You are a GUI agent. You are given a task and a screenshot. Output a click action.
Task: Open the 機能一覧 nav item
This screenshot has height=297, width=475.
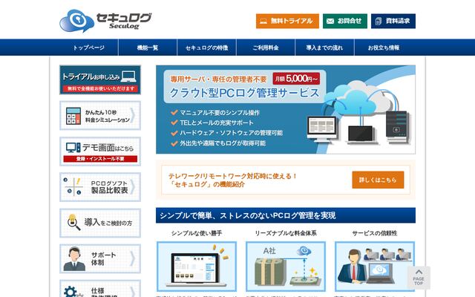(x=148, y=48)
